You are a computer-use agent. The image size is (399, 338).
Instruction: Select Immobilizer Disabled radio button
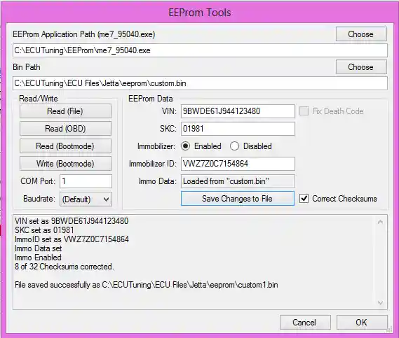234,146
